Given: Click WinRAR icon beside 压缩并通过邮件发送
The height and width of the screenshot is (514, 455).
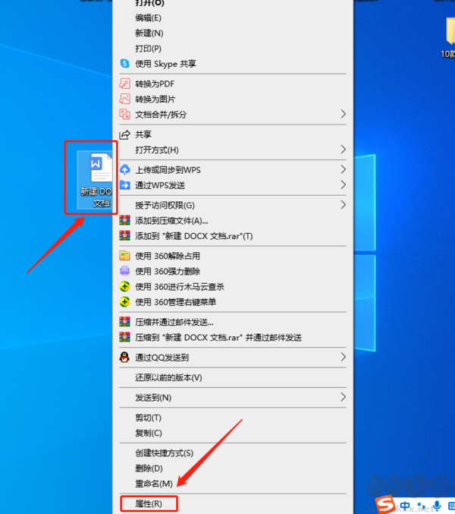Looking at the screenshot, I should point(124,322).
